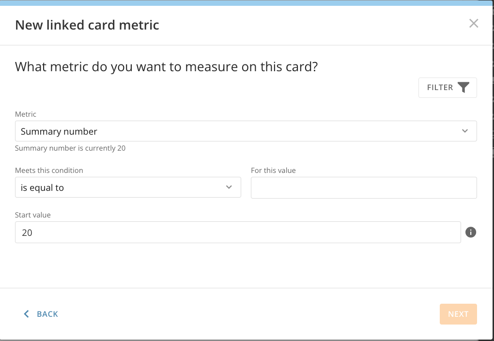
Task: Click the funnel icon on the Filter button
Action: point(463,88)
